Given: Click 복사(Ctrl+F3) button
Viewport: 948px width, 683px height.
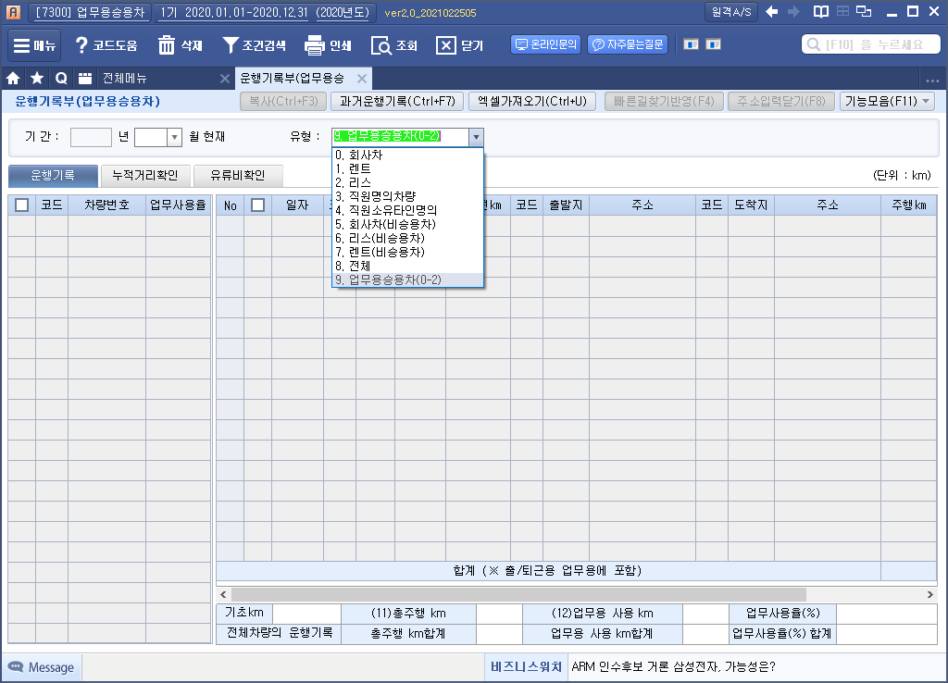Looking at the screenshot, I should [283, 101].
